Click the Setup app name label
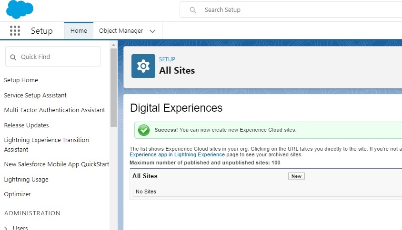Screen dimensions: 402x230 (42, 31)
